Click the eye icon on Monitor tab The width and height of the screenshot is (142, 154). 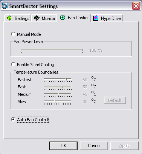tap(37, 18)
